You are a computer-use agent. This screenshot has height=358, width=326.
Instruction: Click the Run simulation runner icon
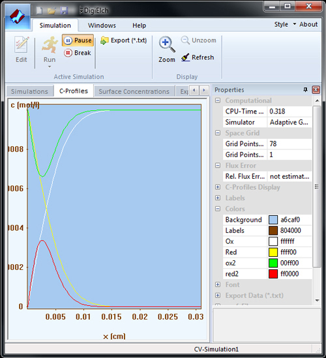[x=50, y=44]
